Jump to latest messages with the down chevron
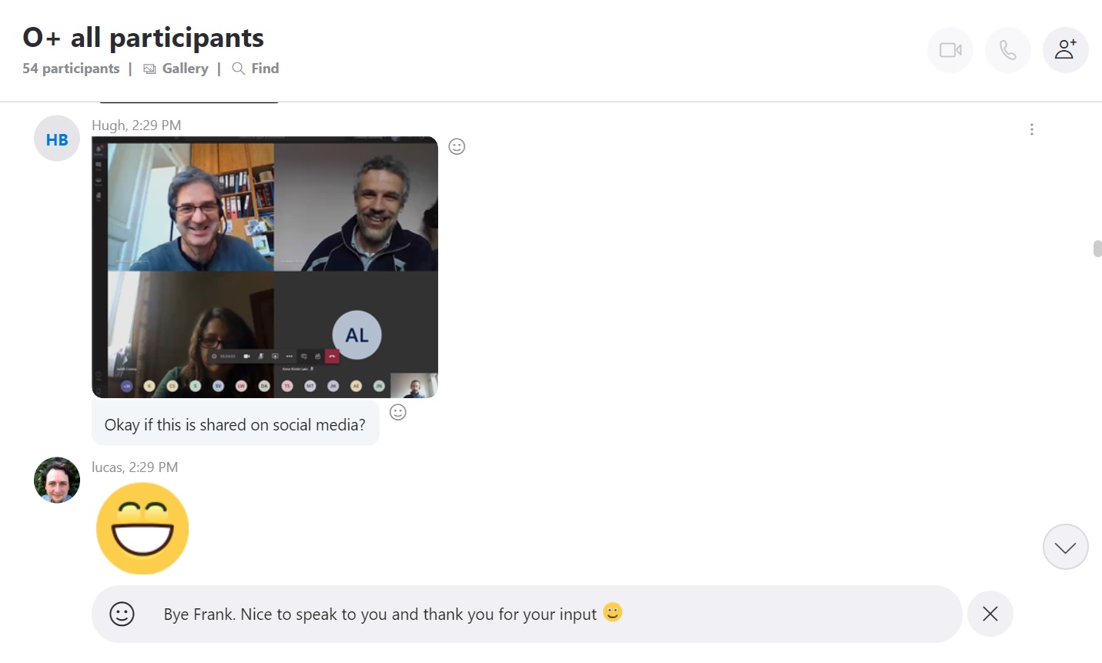 point(1065,547)
